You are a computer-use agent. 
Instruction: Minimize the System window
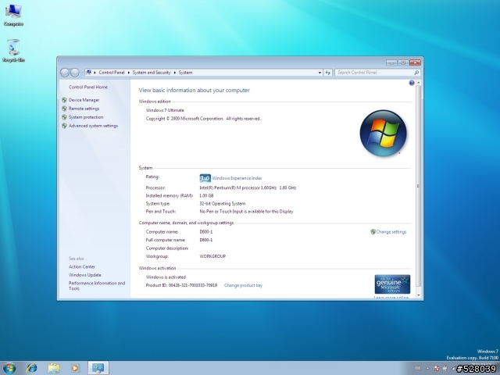(391, 62)
